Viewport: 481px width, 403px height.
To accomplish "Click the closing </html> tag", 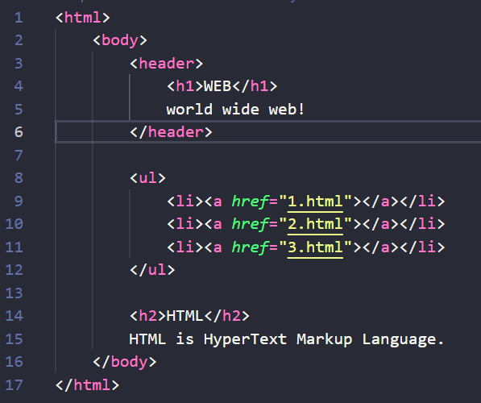I will [x=88, y=385].
